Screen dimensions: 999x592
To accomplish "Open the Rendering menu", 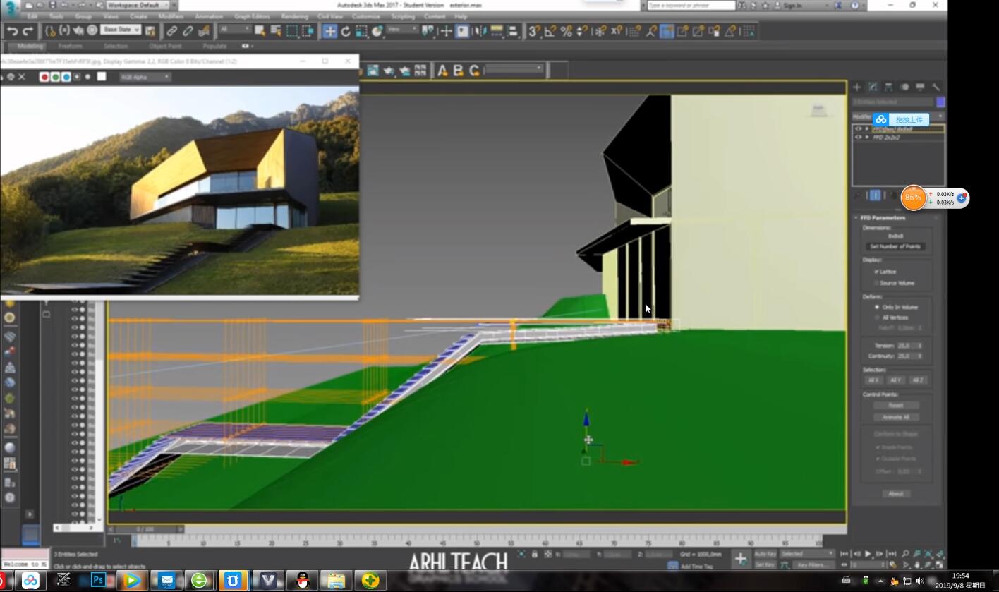I will (295, 16).
